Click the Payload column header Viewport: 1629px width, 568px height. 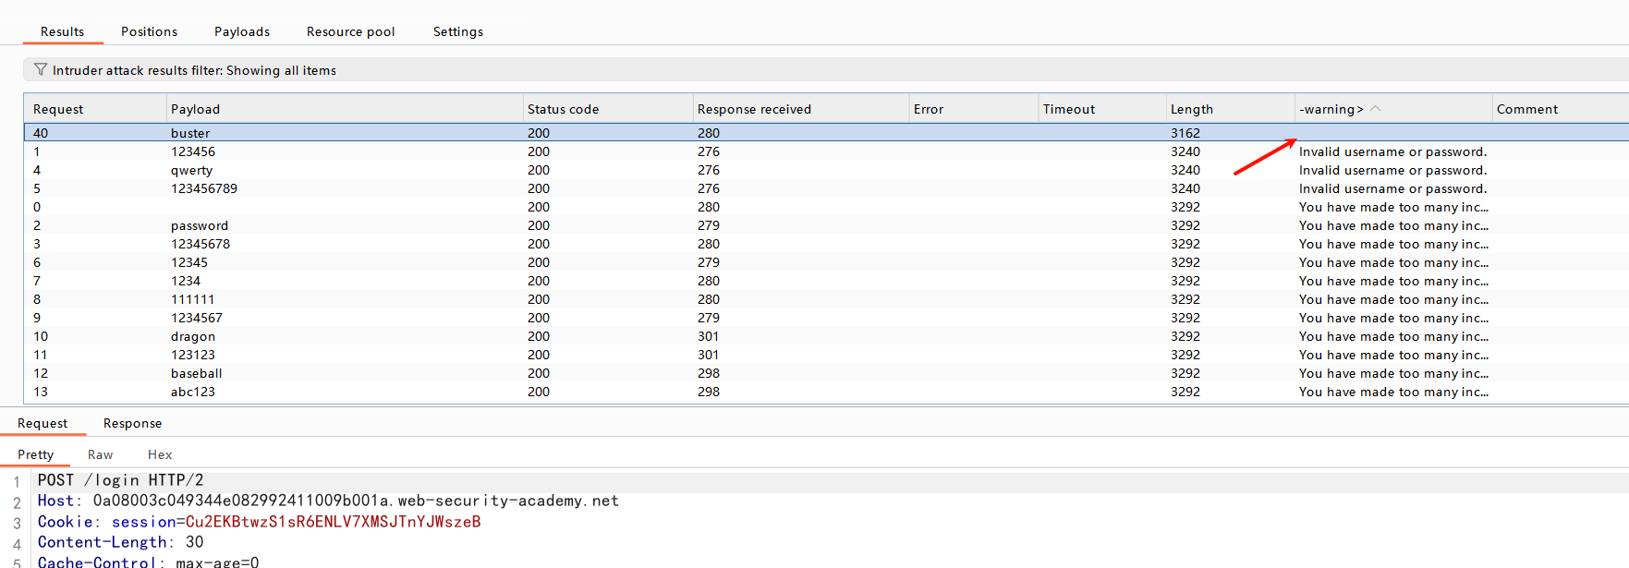pos(195,109)
